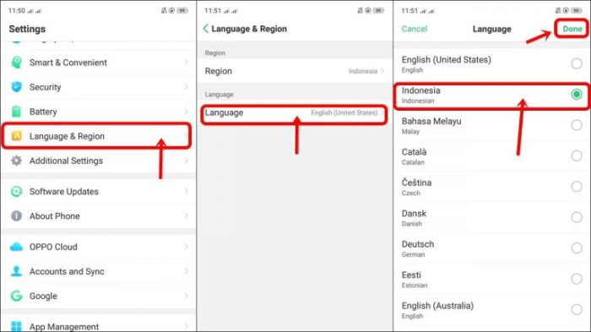Screen dimensions: 591x332
Task: Open Language setting showing English (United States)
Action: pos(295,113)
